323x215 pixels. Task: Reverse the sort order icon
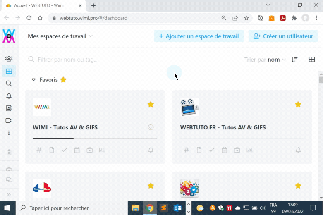coord(295,60)
